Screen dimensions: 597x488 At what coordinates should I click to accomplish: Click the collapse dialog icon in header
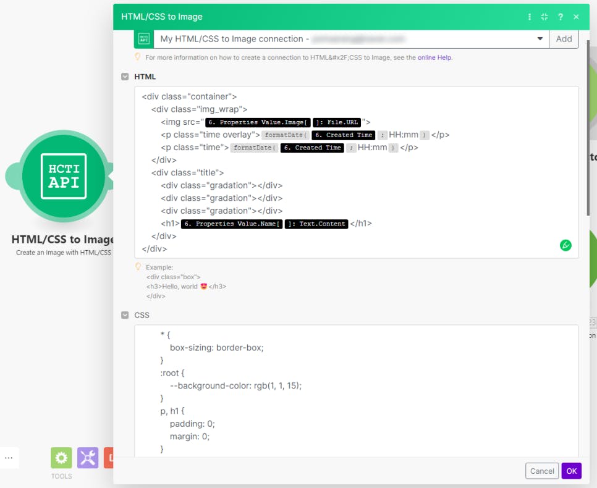[544, 17]
